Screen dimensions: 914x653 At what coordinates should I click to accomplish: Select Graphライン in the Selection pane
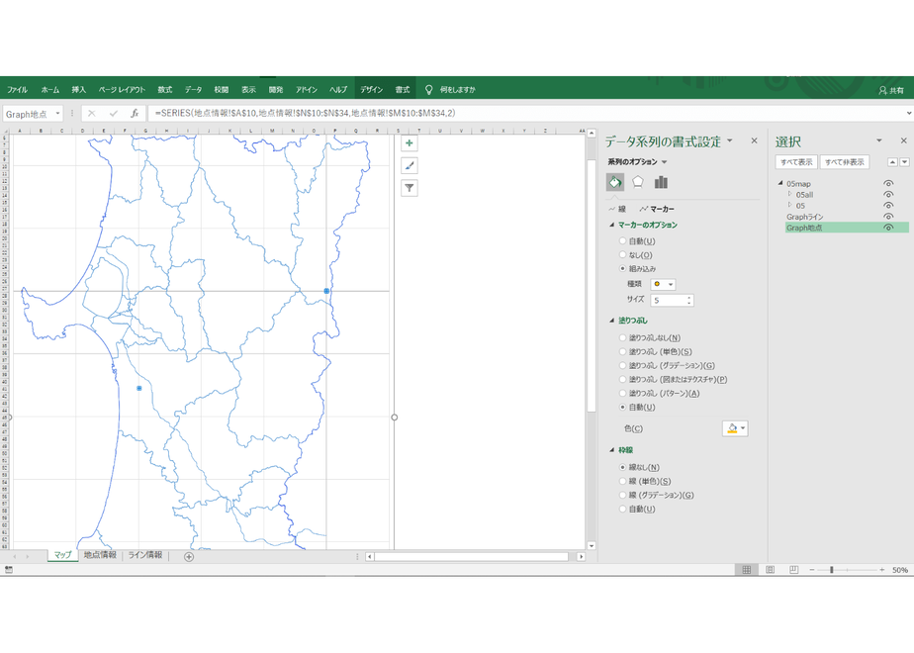(804, 217)
